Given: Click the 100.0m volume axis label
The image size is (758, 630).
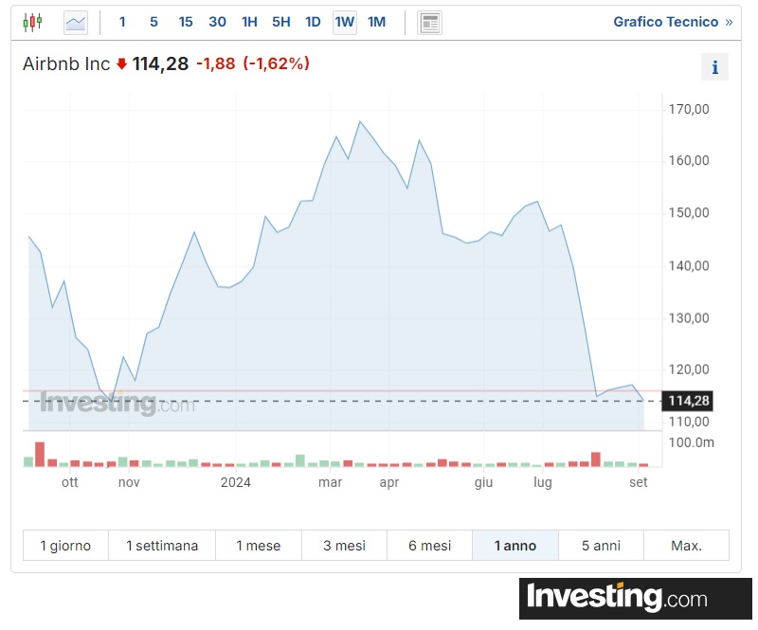Looking at the screenshot, I should 692,442.
